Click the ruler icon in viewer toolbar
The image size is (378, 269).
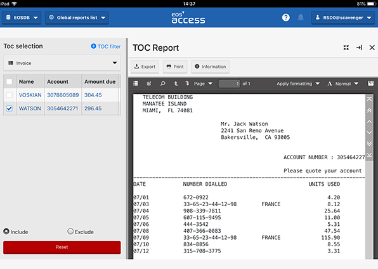[371, 84]
